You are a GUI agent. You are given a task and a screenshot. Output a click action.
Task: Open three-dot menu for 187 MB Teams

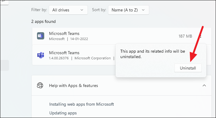201,36
